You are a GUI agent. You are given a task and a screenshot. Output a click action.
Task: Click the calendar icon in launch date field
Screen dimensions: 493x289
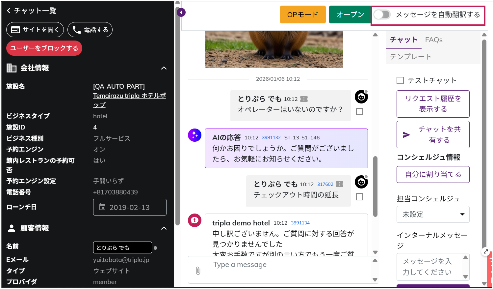pyautogui.click(x=103, y=207)
